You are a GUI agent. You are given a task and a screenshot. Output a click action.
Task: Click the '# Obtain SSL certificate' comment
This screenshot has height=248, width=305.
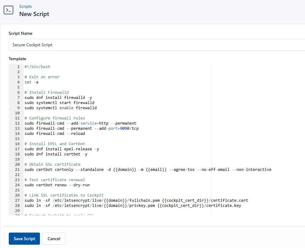[52, 164]
